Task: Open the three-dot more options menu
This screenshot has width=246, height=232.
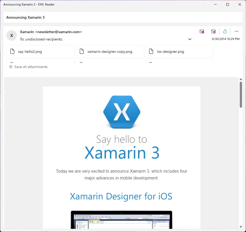Action: pos(237,31)
